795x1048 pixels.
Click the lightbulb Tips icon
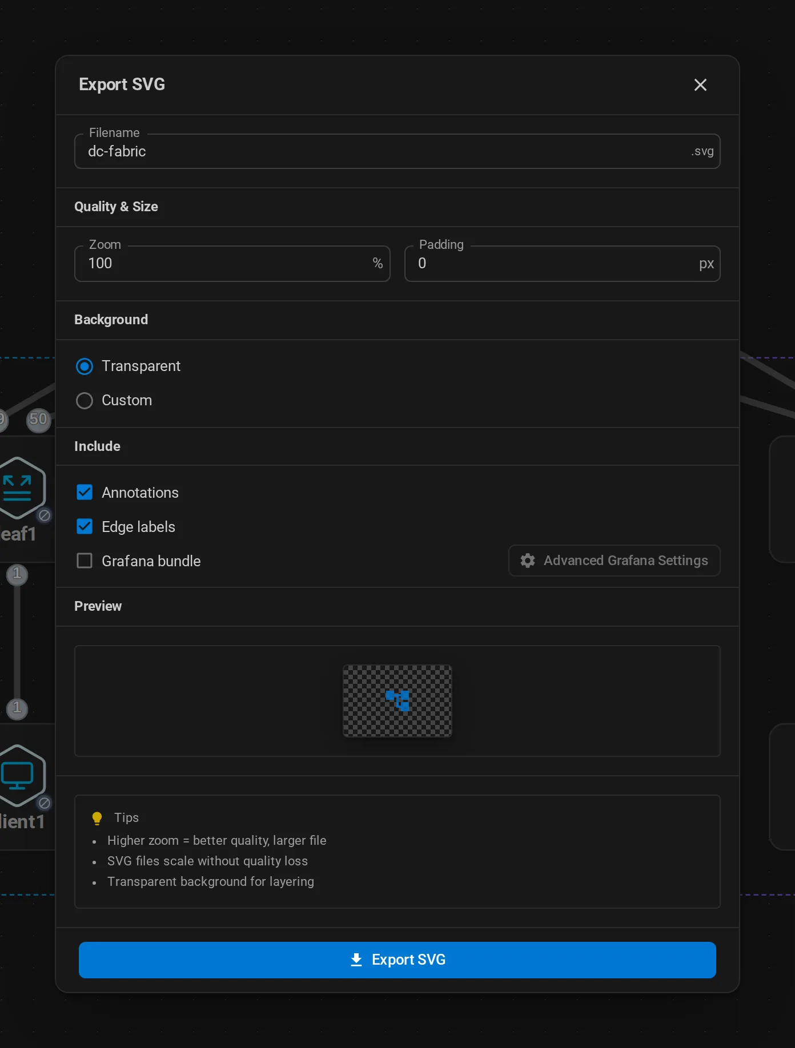(x=97, y=818)
